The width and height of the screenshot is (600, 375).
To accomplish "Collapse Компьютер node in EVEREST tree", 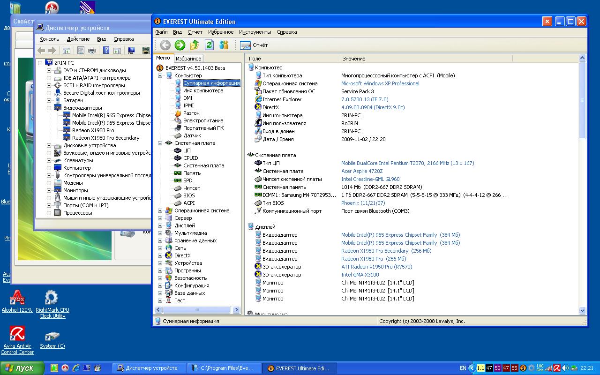I will [x=160, y=75].
